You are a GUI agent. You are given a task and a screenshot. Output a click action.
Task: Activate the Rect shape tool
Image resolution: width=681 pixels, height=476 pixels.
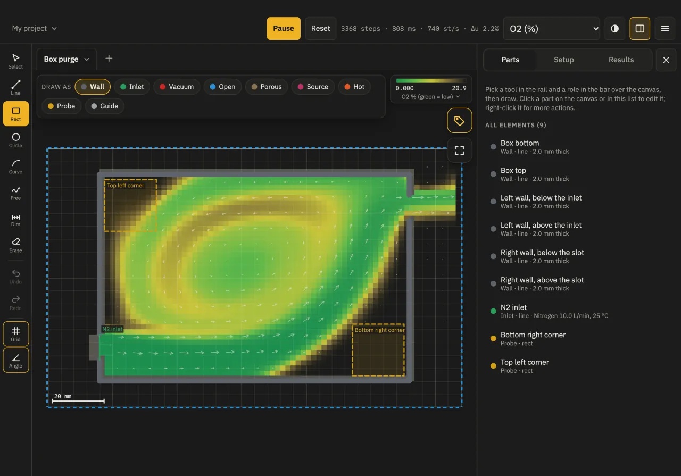pyautogui.click(x=15, y=114)
